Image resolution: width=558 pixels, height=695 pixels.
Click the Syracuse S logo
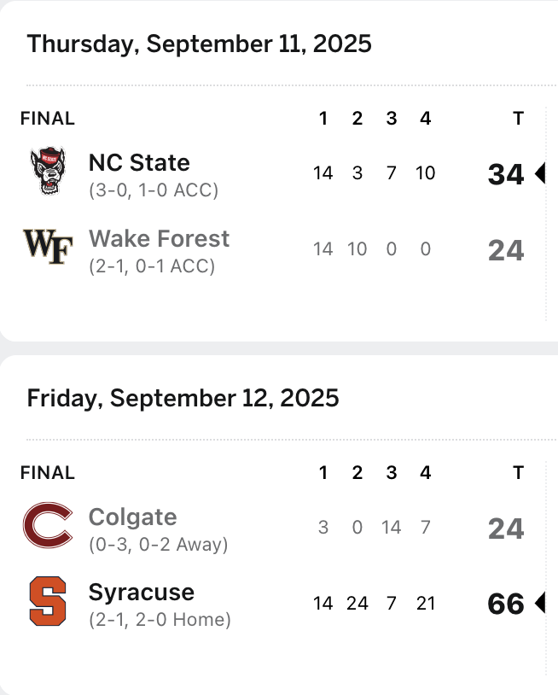tap(48, 601)
